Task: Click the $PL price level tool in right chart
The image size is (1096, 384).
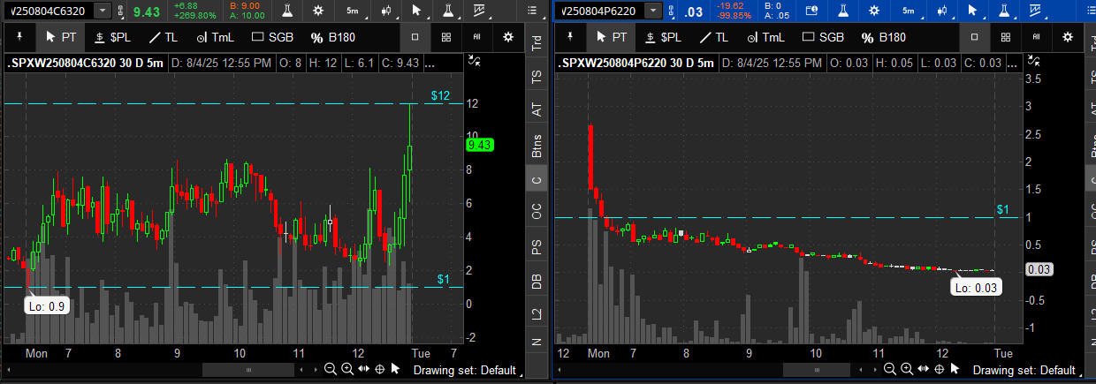Action: pos(662,37)
